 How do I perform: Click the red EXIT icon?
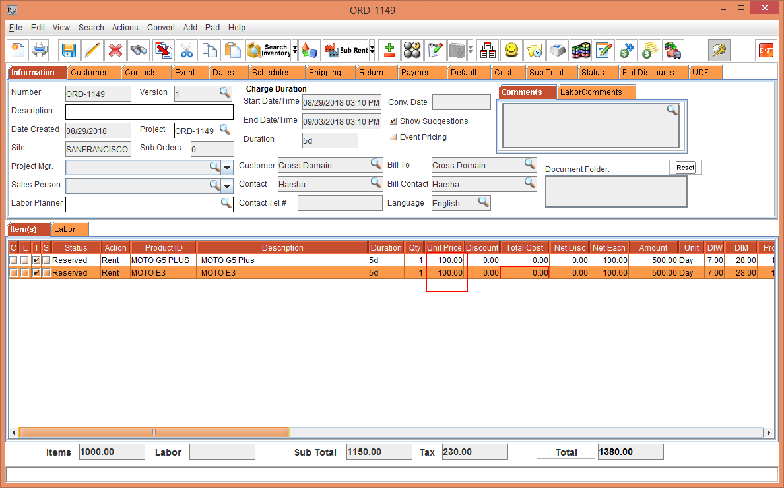(766, 50)
